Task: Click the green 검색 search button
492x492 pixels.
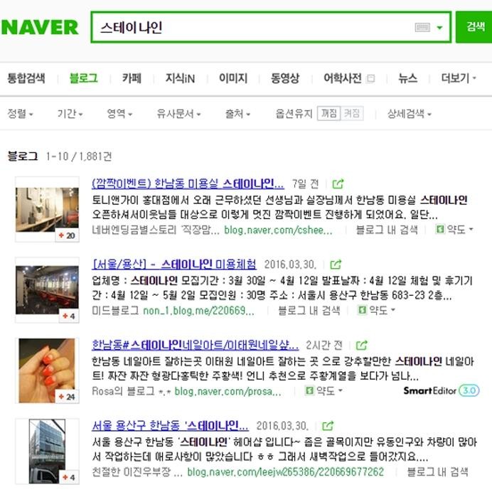Action: 474,27
